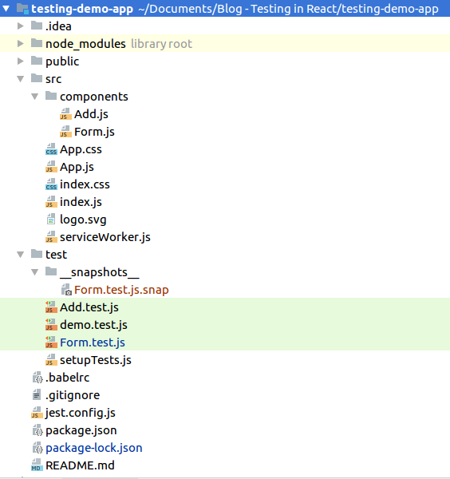Select the .idea folder name
This screenshot has height=479, width=450.
pos(58,26)
